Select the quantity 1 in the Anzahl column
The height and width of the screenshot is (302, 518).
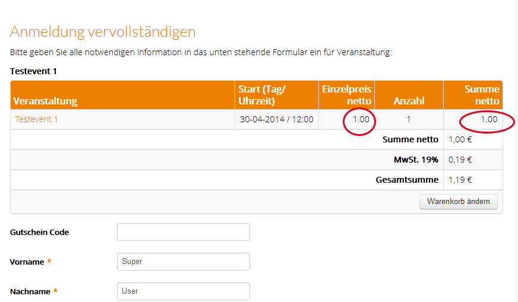click(x=409, y=119)
